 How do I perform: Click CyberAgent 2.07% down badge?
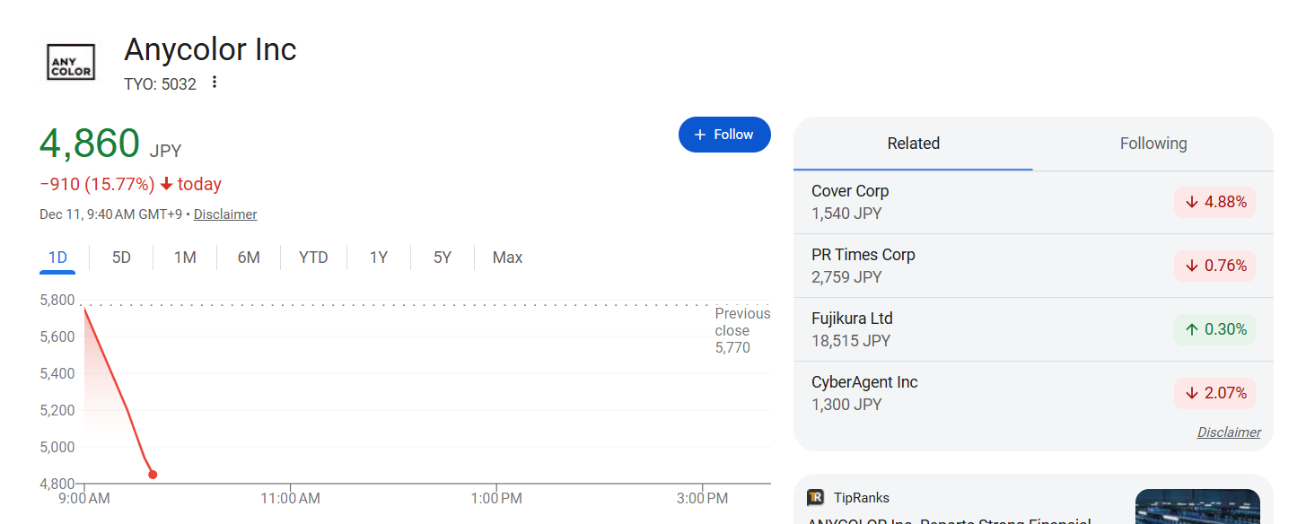click(x=1214, y=393)
